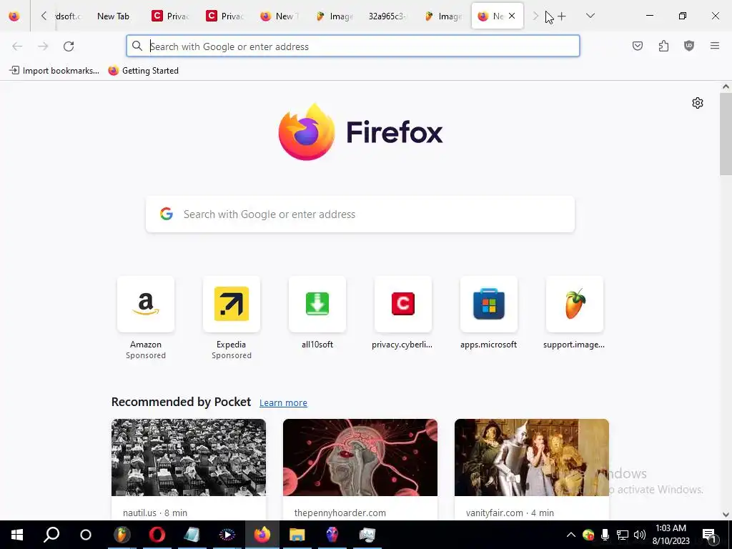Select the New Tab with Firefox icon
The image size is (732, 549).
point(280,16)
